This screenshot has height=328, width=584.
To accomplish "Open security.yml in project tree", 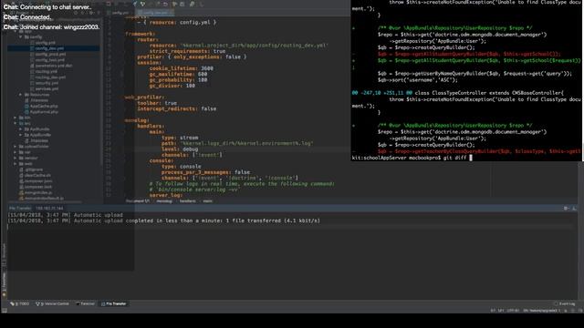I will point(44,83).
